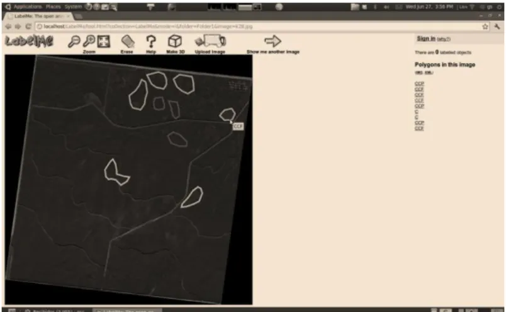Click the butterfly-shaped polygon in the image
This screenshot has height=312, width=506.
point(116,172)
